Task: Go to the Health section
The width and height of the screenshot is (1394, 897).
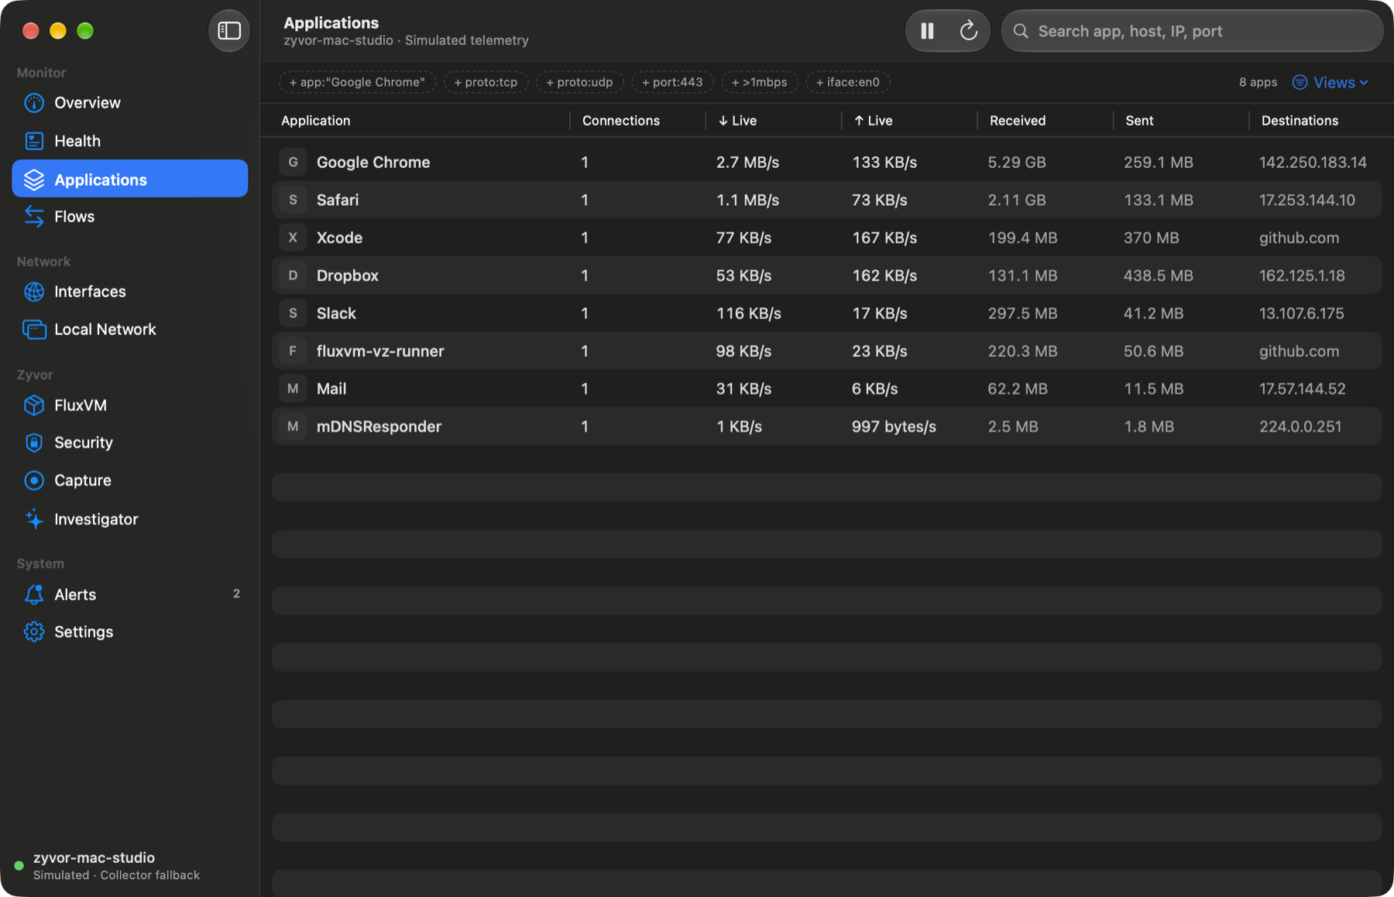Action: [x=130, y=141]
